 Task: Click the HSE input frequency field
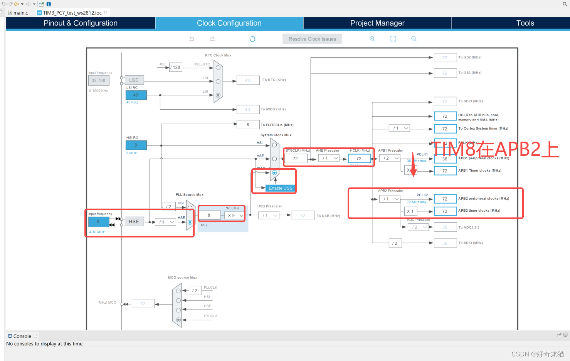pos(98,222)
